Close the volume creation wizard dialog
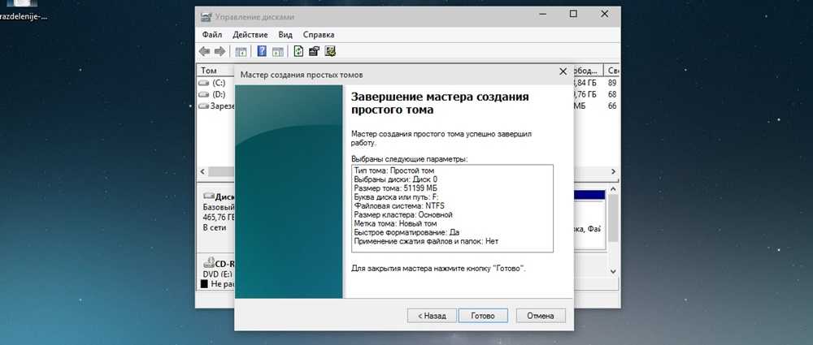Image resolution: width=813 pixels, height=345 pixels. point(563,73)
